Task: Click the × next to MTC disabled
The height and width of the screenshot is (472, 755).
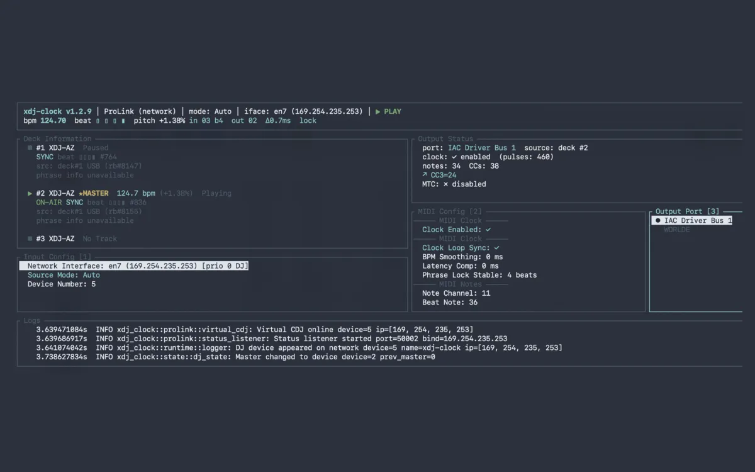Action: pyautogui.click(x=445, y=184)
